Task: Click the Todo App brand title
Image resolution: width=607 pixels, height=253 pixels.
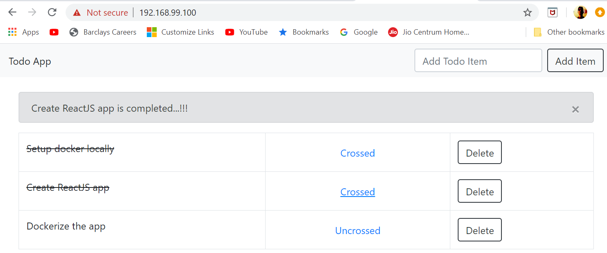Action: pyautogui.click(x=30, y=61)
